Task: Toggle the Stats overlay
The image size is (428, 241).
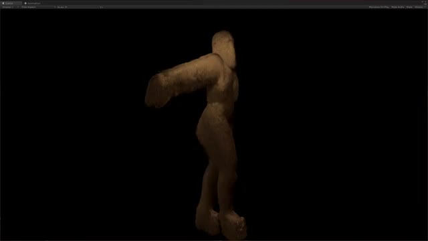Action: [x=409, y=7]
